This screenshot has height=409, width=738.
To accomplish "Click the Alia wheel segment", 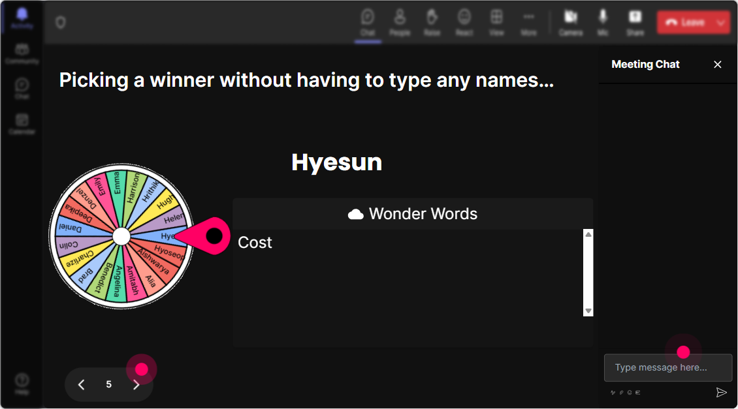I will click(x=150, y=280).
